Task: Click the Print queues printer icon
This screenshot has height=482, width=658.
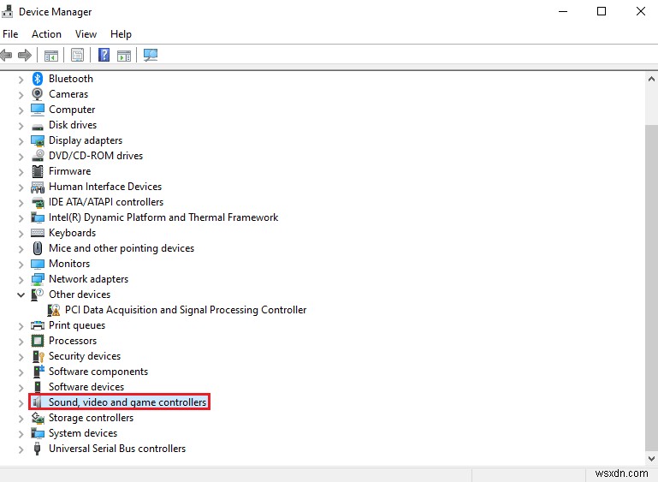Action: coord(38,325)
